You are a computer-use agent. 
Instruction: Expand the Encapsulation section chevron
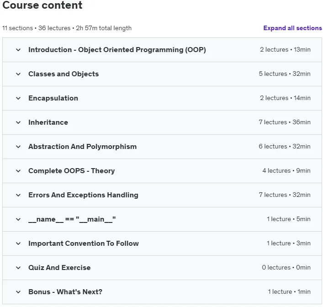tap(18, 98)
